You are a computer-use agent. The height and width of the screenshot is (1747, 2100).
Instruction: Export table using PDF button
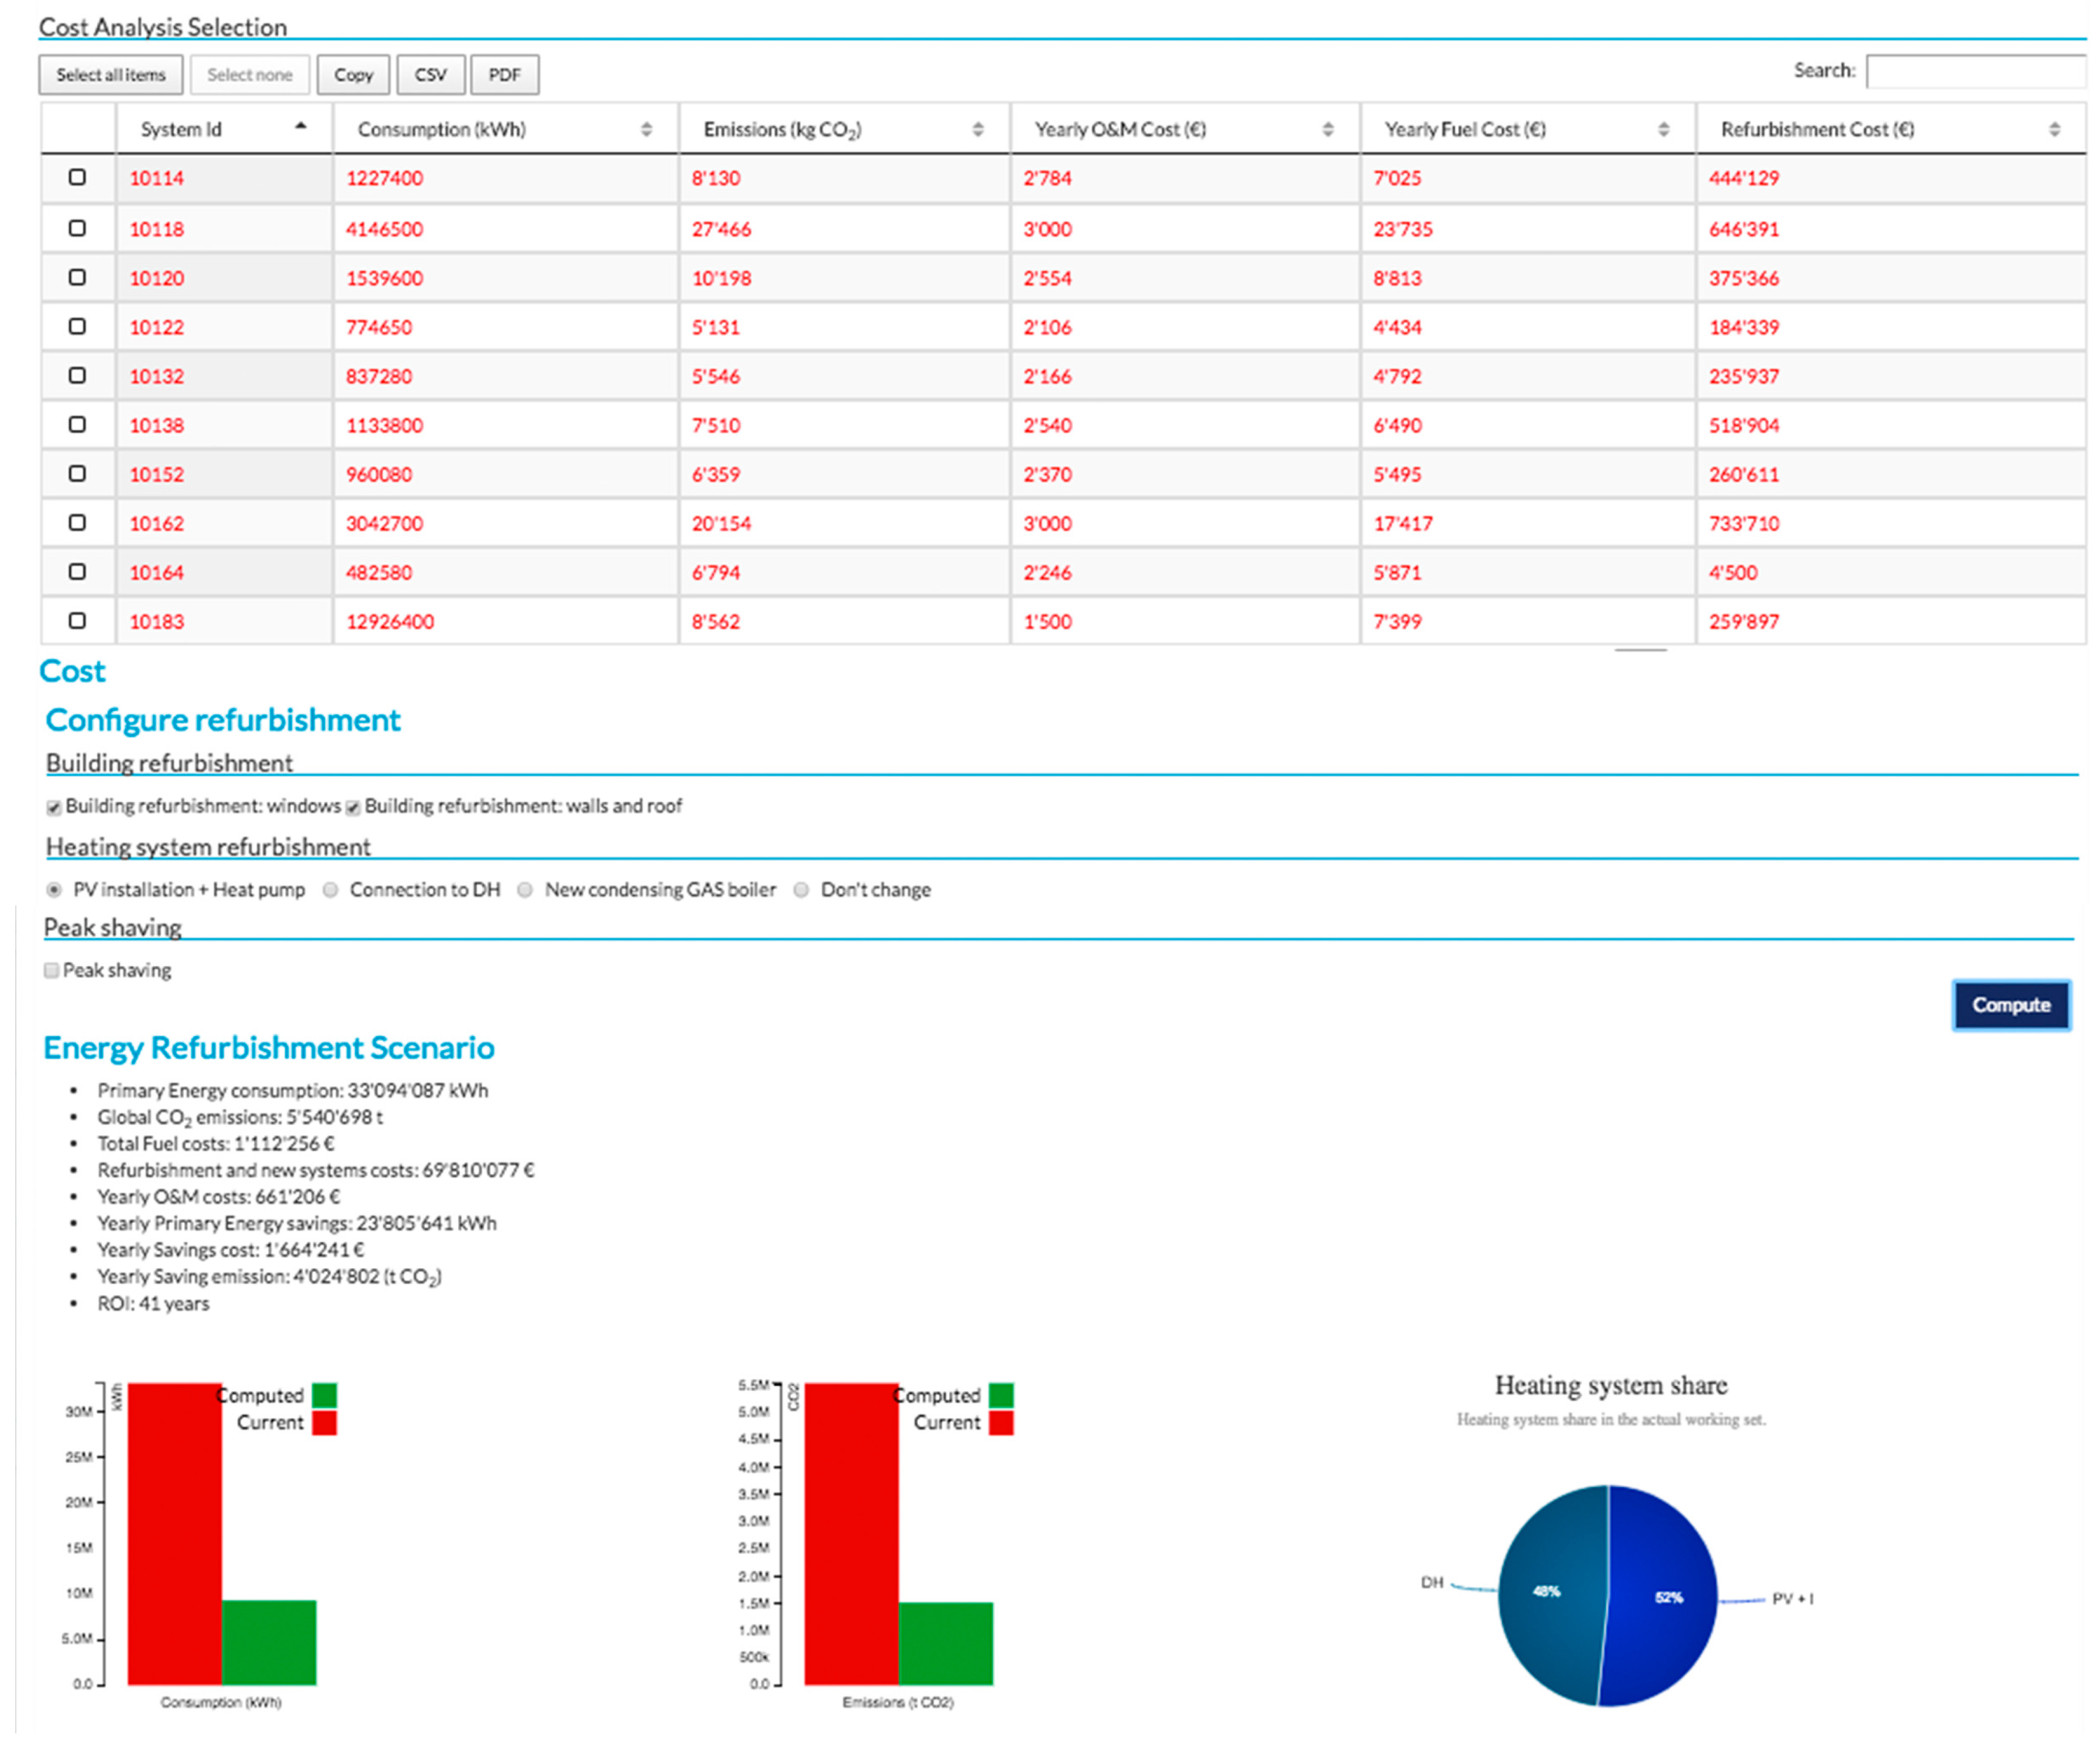point(504,75)
